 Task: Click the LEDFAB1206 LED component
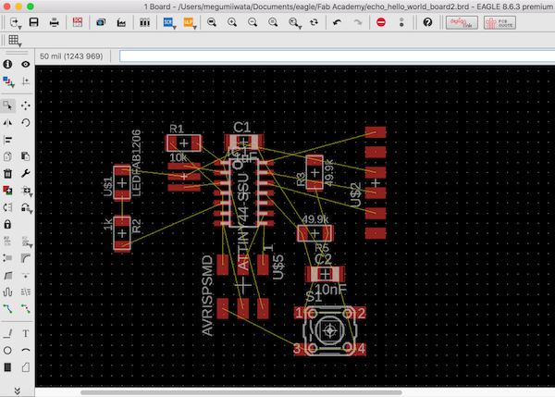point(122,182)
